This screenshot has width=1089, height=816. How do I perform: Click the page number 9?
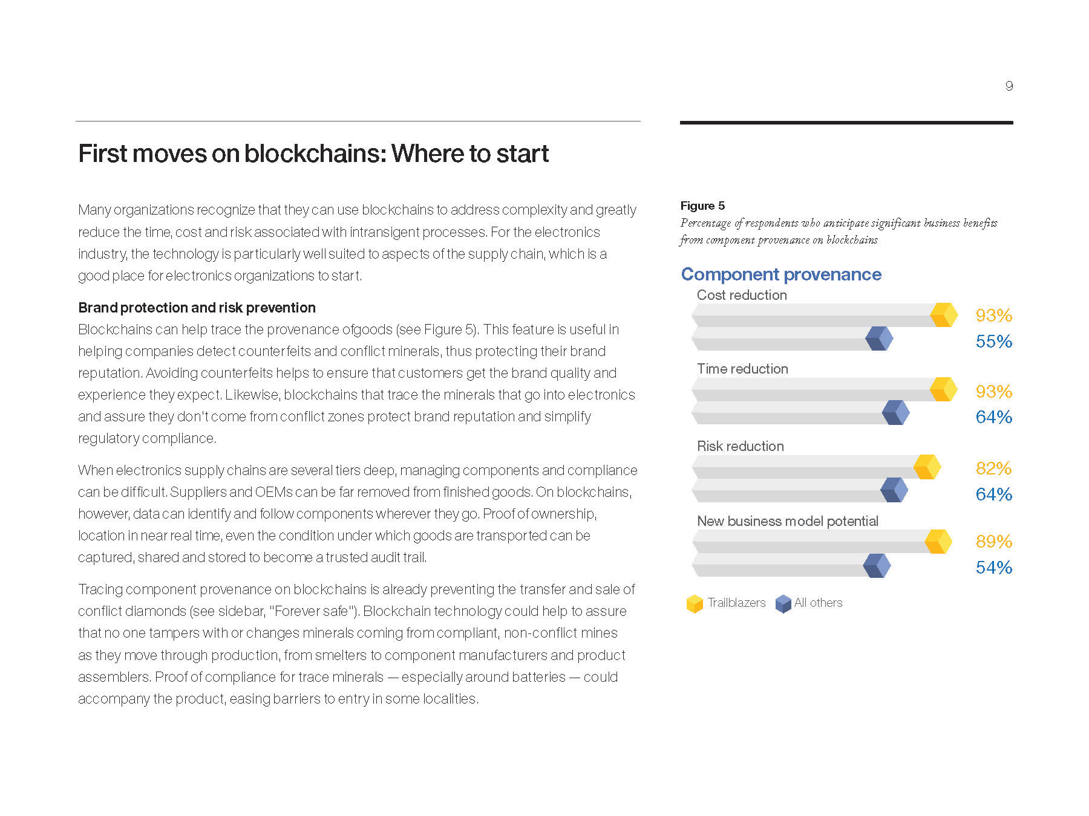coord(1009,86)
